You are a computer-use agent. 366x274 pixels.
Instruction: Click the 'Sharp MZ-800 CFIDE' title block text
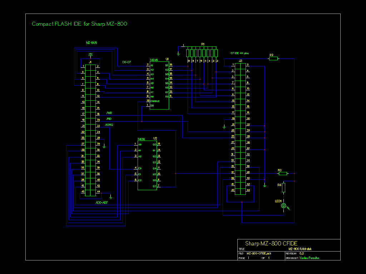[x=271, y=243]
